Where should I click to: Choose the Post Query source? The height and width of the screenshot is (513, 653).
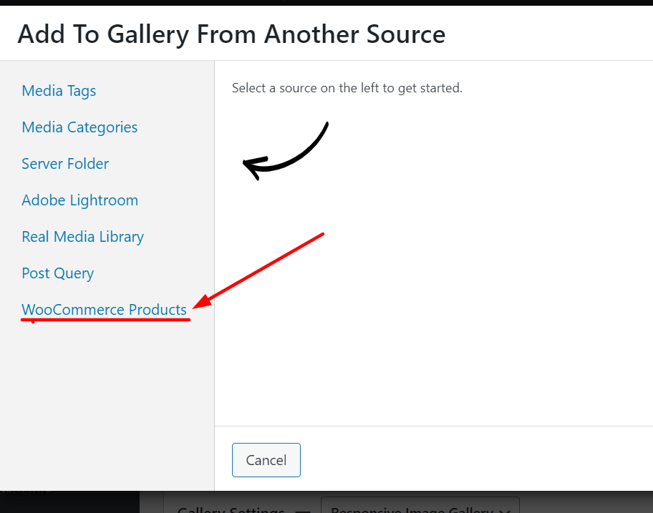[x=58, y=273]
